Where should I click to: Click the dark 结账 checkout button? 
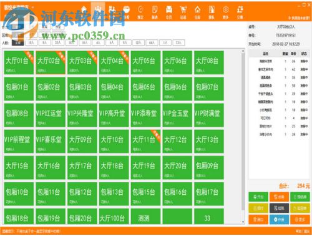point(279,208)
